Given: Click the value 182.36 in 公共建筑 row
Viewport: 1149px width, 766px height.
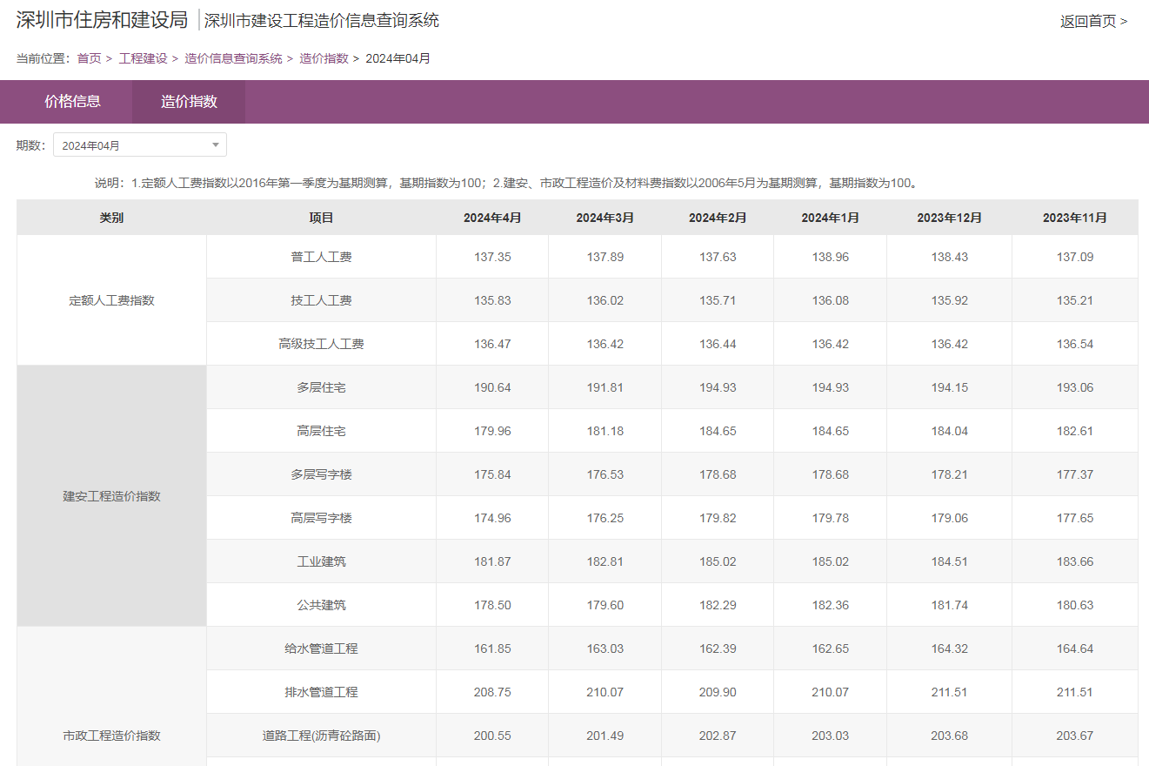Looking at the screenshot, I should click(830, 605).
